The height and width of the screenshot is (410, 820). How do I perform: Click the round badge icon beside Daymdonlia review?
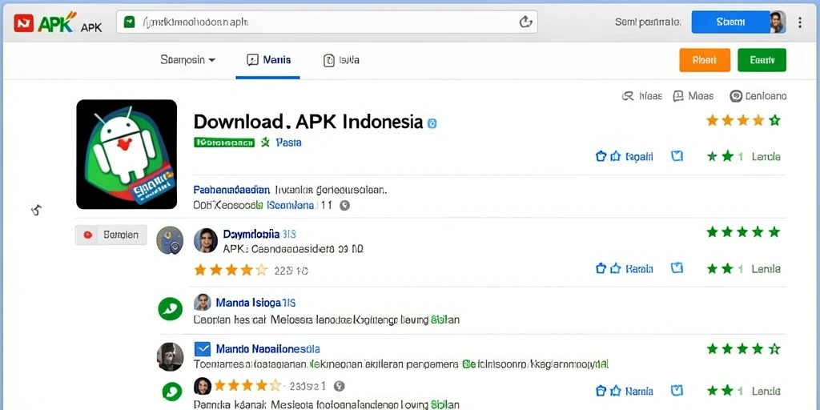tap(170, 240)
